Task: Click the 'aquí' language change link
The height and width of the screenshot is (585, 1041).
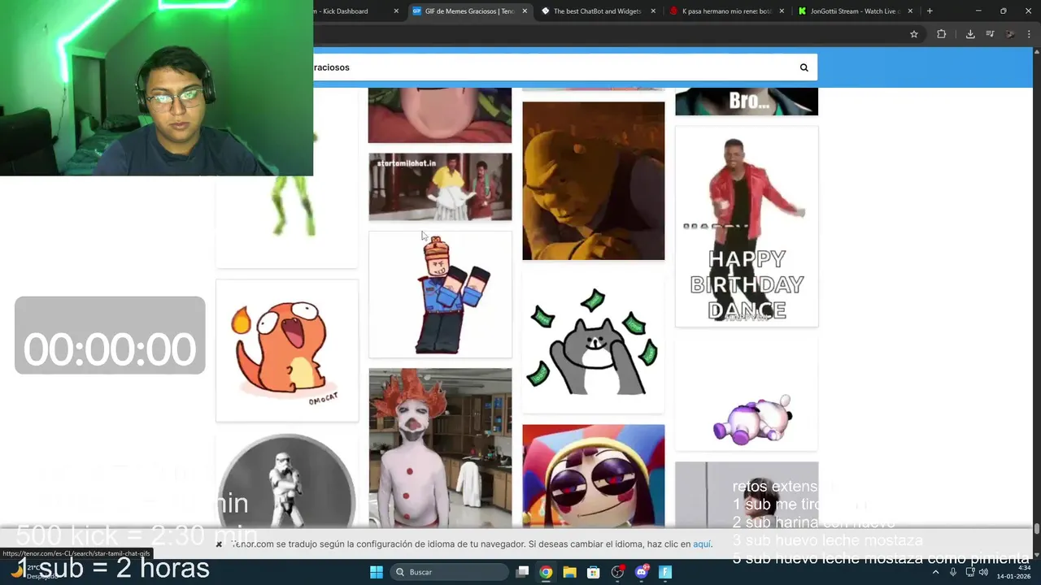Action: click(702, 544)
